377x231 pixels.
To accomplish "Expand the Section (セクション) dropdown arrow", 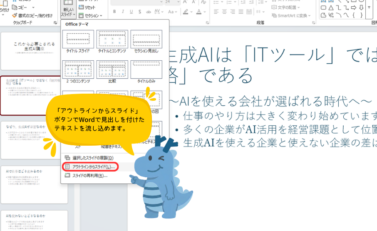I will click(x=101, y=16).
